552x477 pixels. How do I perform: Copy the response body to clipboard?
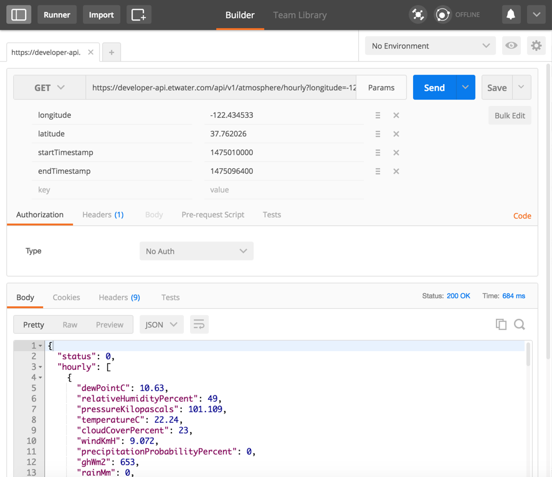[x=501, y=324]
